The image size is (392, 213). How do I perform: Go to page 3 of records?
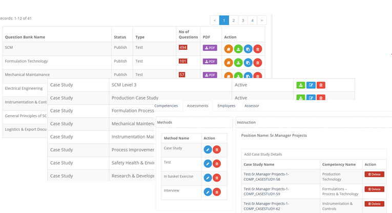pos(243,21)
